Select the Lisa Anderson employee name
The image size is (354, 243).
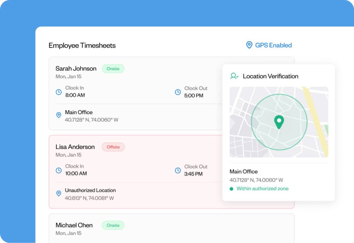[x=75, y=147]
